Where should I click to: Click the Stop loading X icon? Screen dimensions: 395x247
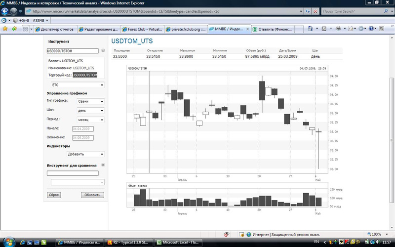[315, 10]
